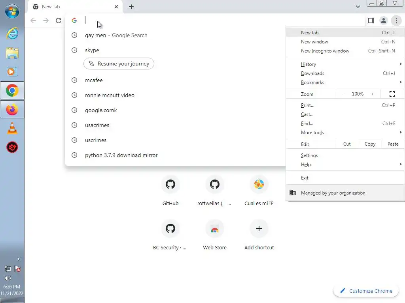
Task: Show hidden tray icons arrow
Action: click(19, 259)
